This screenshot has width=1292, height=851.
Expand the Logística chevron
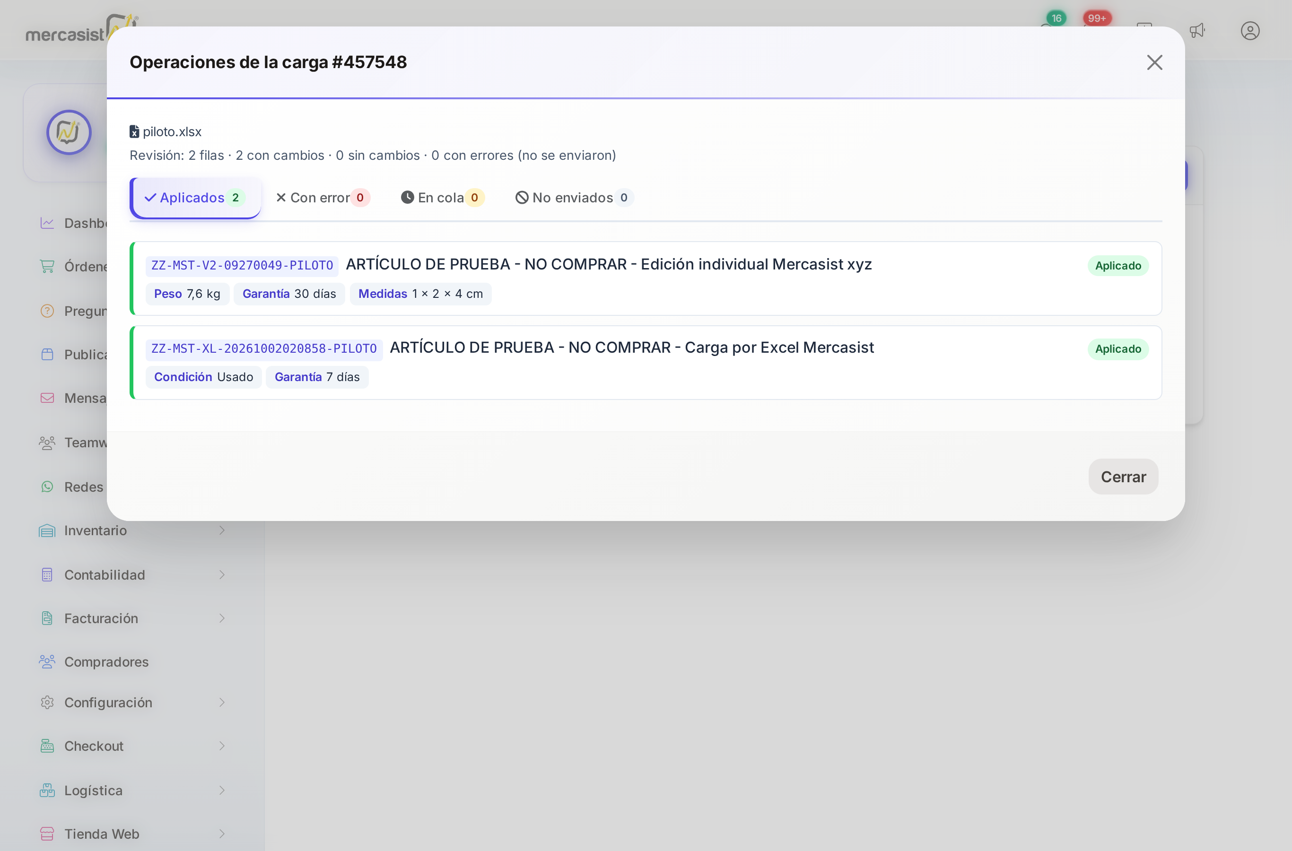(221, 790)
